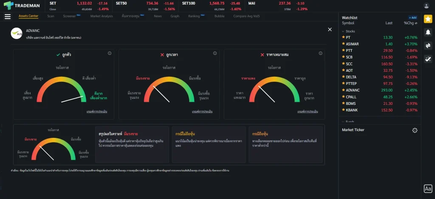Open Market Ticker settings gear
Screen dimensions: 435x199
pyautogui.click(x=415, y=130)
